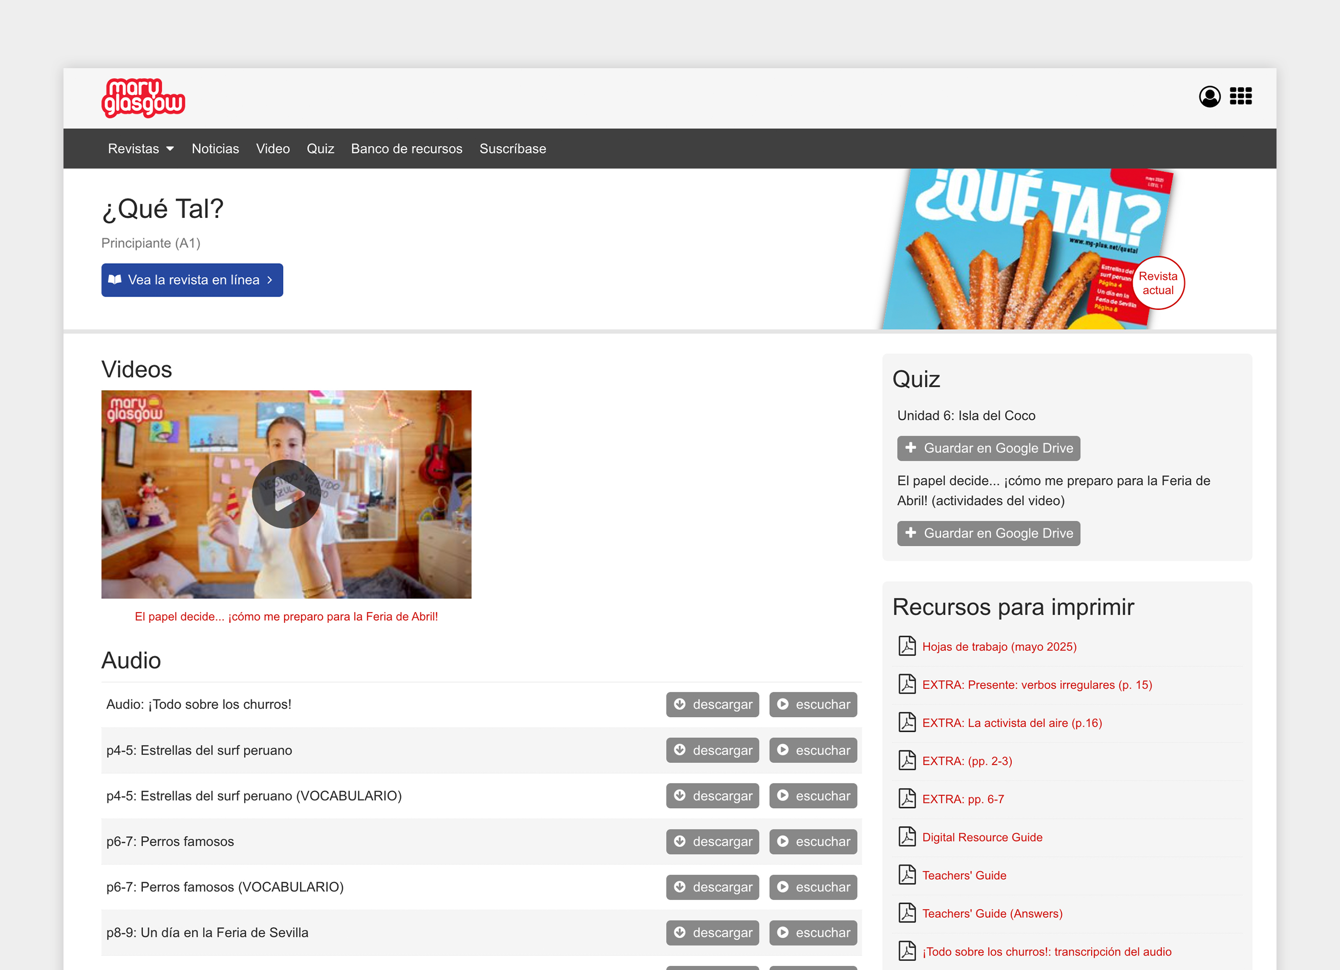Download the Perros famosos (VOCABULARIO) audio
The width and height of the screenshot is (1340, 970).
(712, 887)
